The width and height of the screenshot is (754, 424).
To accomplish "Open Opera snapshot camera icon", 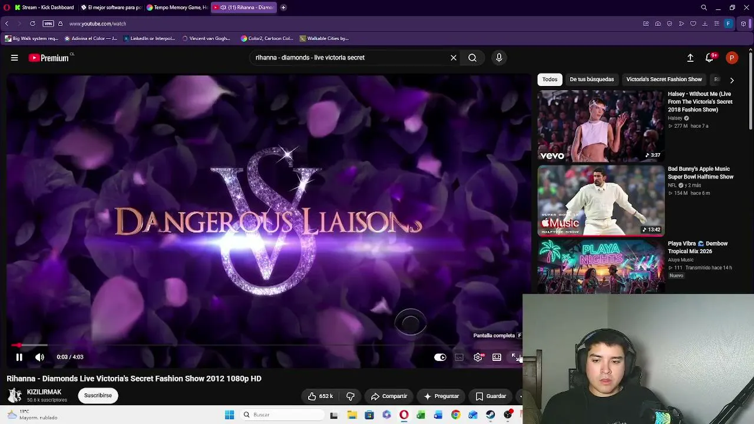I will click(x=658, y=24).
